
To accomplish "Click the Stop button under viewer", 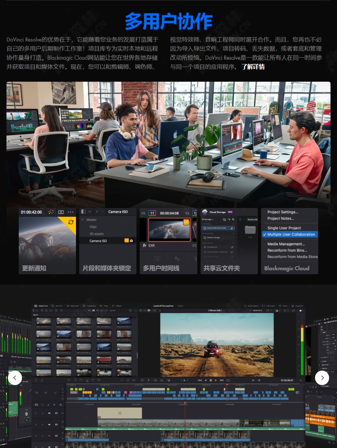I will pyautogui.click(x=211, y=380).
